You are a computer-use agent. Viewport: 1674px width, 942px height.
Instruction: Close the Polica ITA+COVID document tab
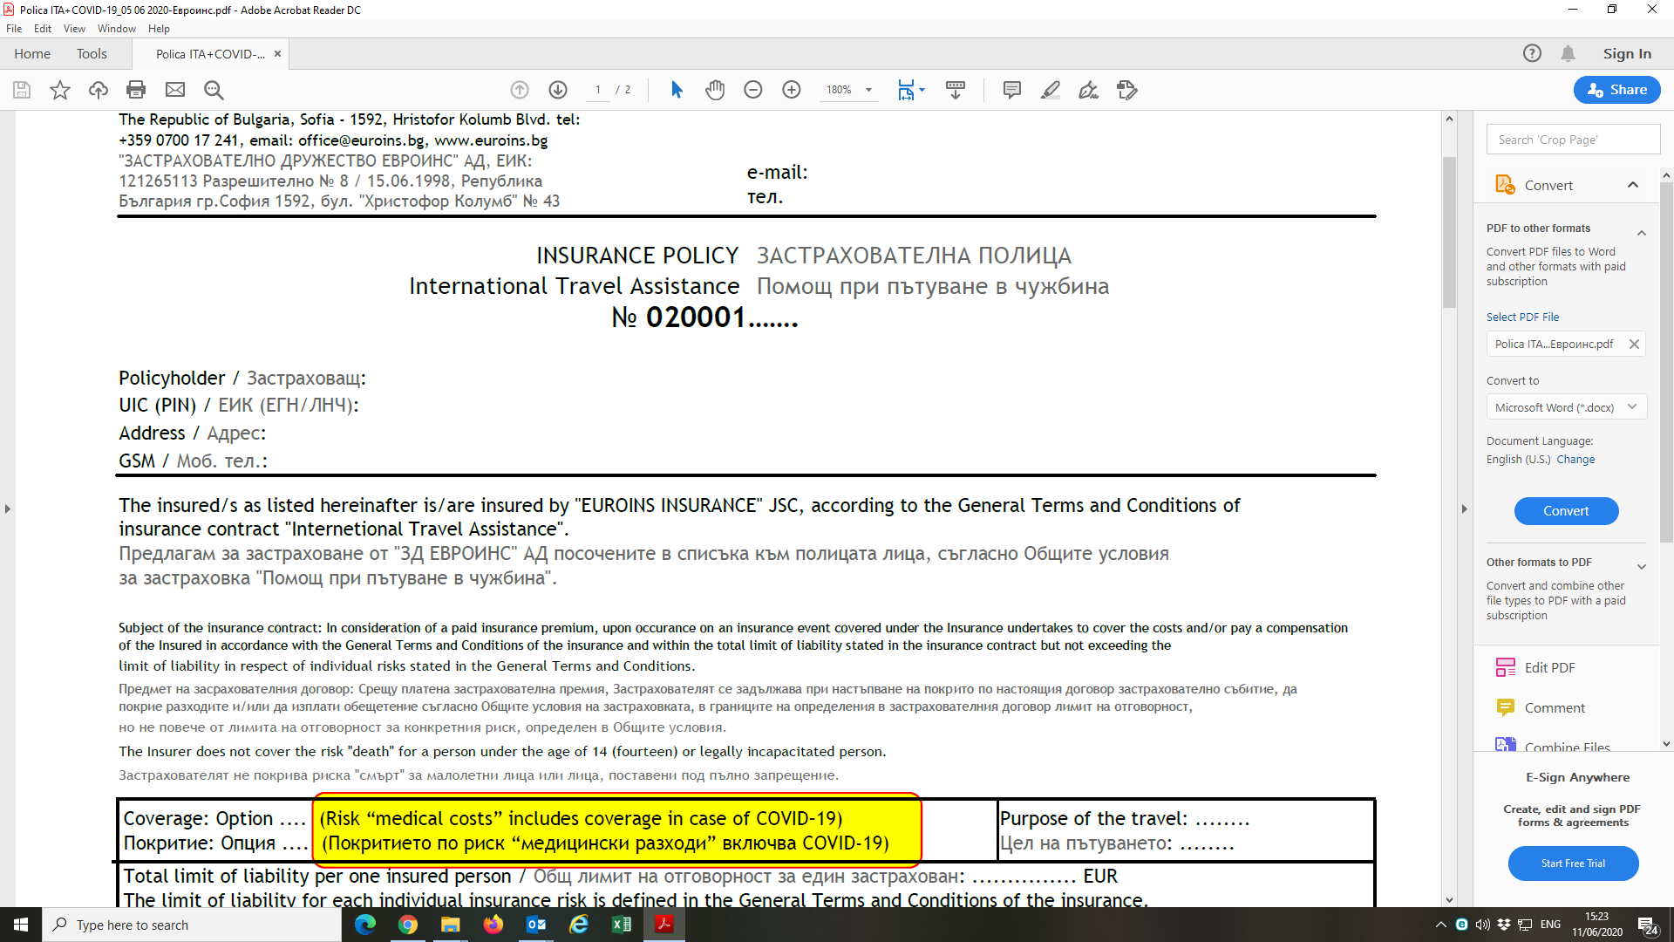[x=278, y=54]
